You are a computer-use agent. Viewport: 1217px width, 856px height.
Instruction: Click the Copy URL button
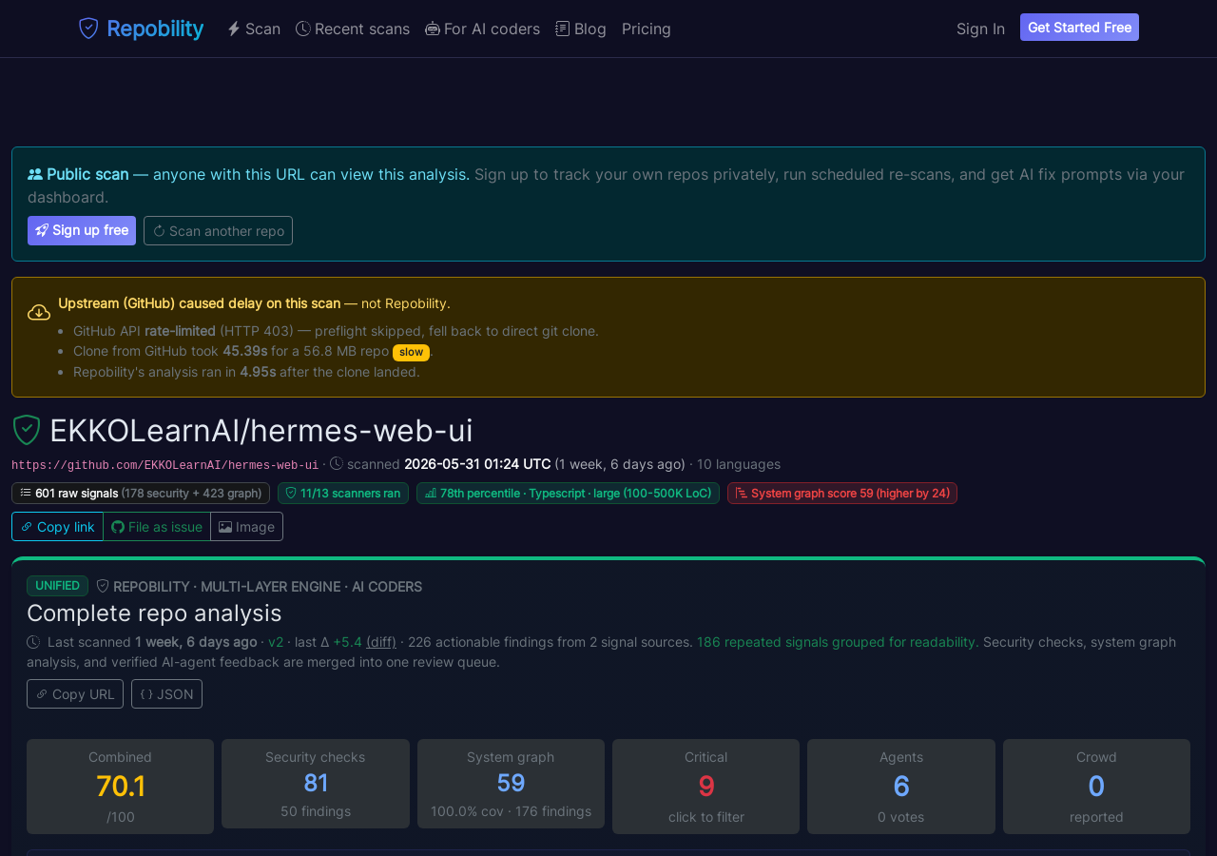click(75, 694)
